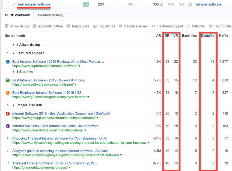Select the SERP overview tab
The height and width of the screenshot is (171, 232).
[x=17, y=15]
